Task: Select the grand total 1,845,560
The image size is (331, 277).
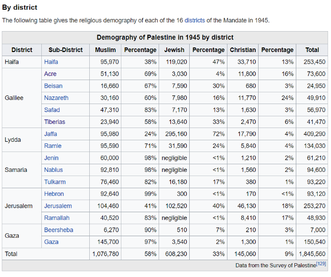Action: click(x=312, y=254)
